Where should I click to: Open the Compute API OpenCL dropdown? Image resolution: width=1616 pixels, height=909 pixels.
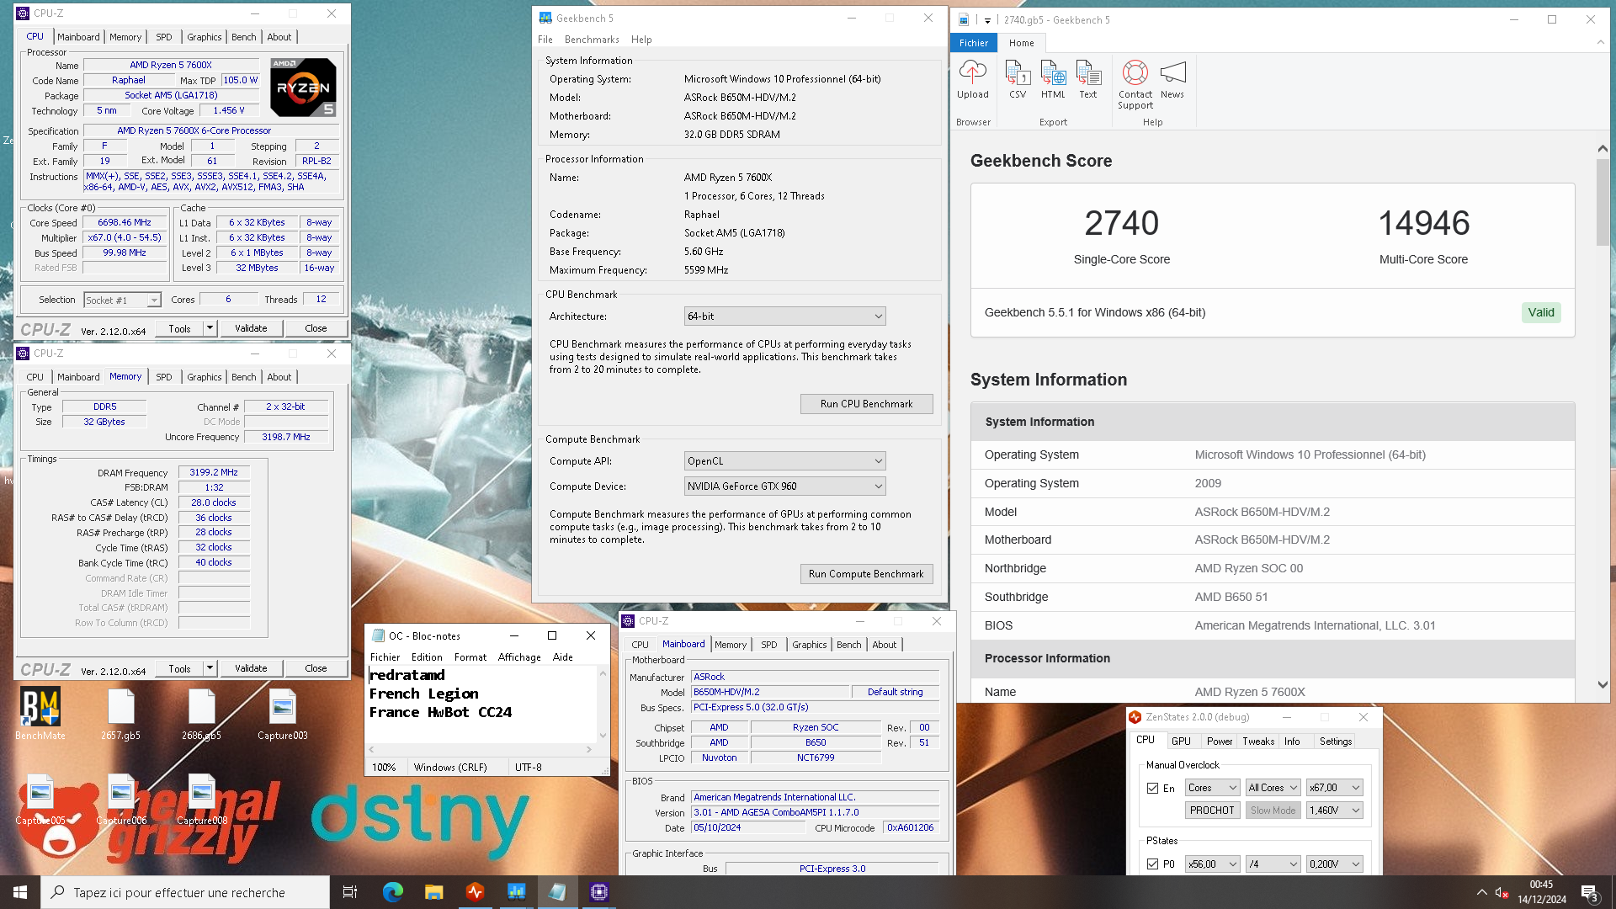pyautogui.click(x=784, y=461)
